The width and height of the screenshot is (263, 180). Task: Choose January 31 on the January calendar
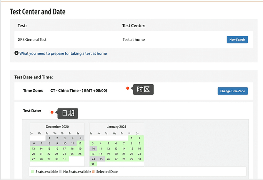pos(92,164)
